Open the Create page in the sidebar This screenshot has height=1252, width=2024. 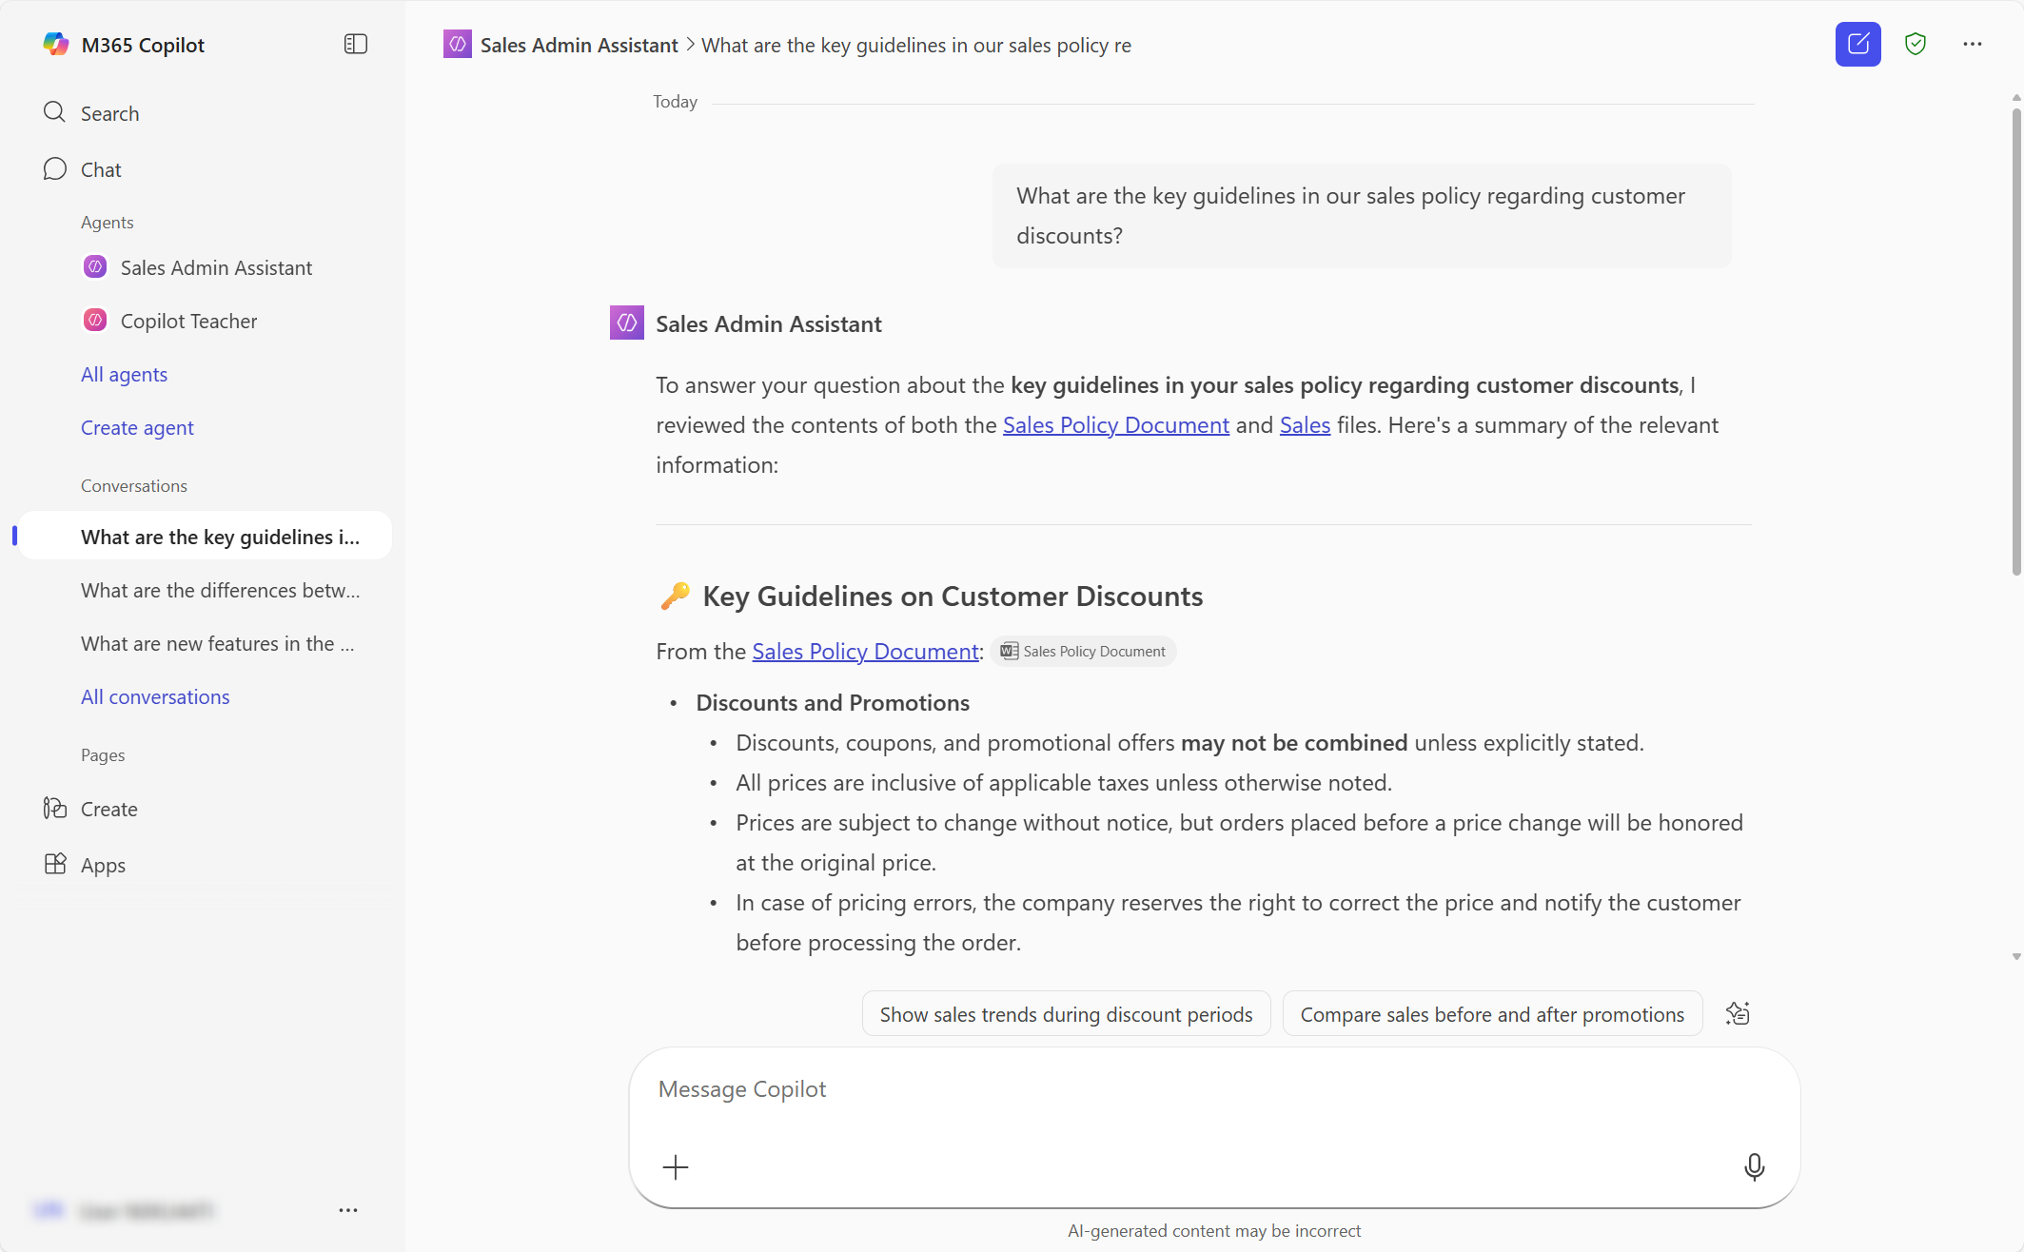108,809
